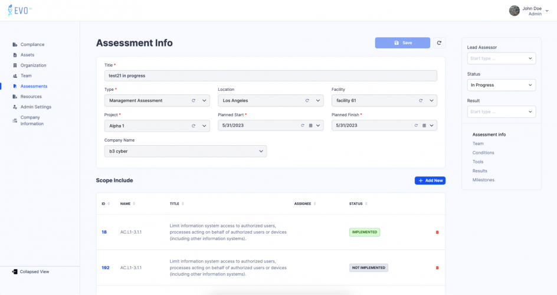This screenshot has height=295, width=557.
Task: Click the Organization sidebar icon
Action: [x=15, y=65]
